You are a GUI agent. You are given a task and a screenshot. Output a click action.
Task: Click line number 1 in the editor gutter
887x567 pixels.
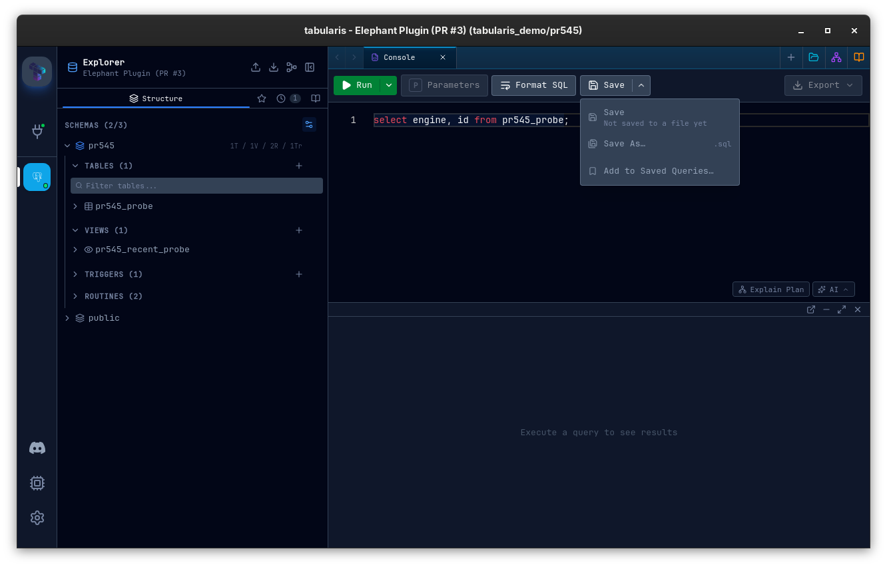click(353, 120)
